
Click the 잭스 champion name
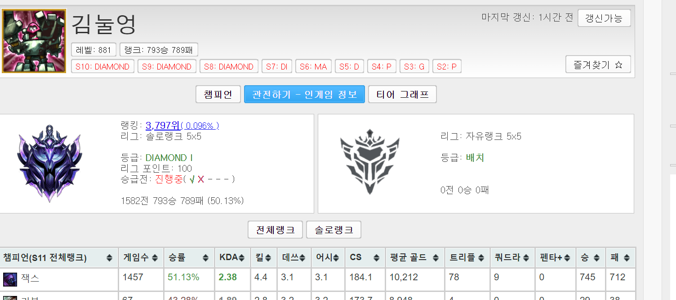pyautogui.click(x=31, y=278)
